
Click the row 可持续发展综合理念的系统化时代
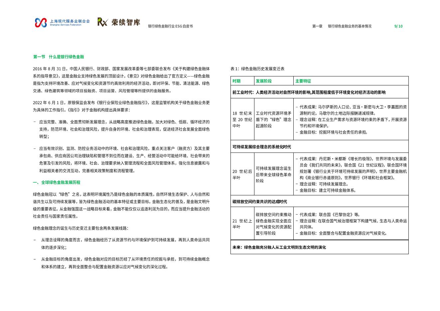point(262,147)
